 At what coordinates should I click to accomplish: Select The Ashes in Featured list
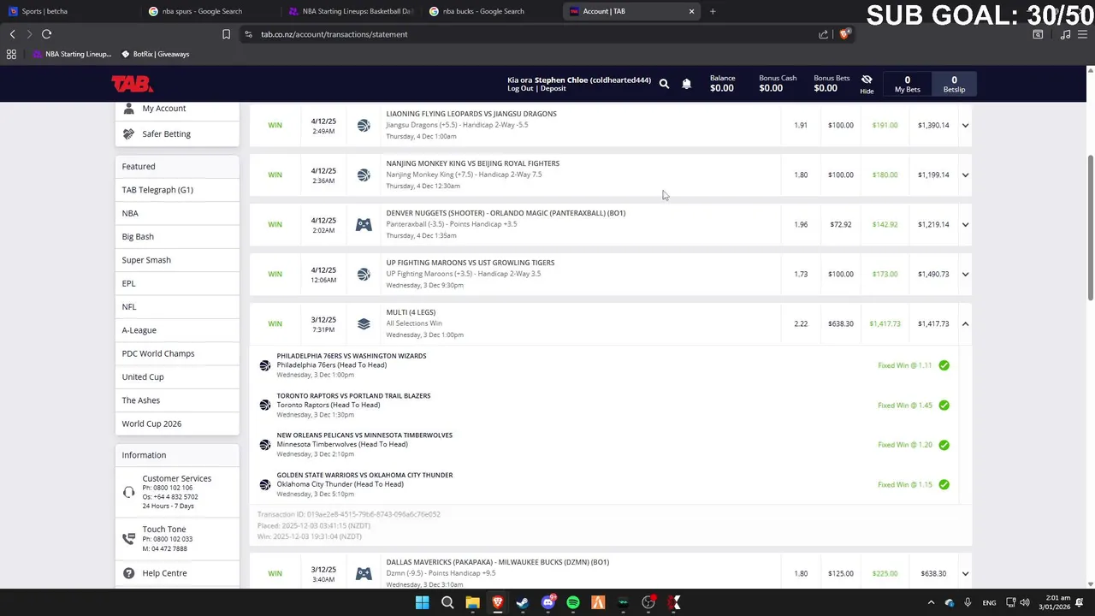point(140,400)
